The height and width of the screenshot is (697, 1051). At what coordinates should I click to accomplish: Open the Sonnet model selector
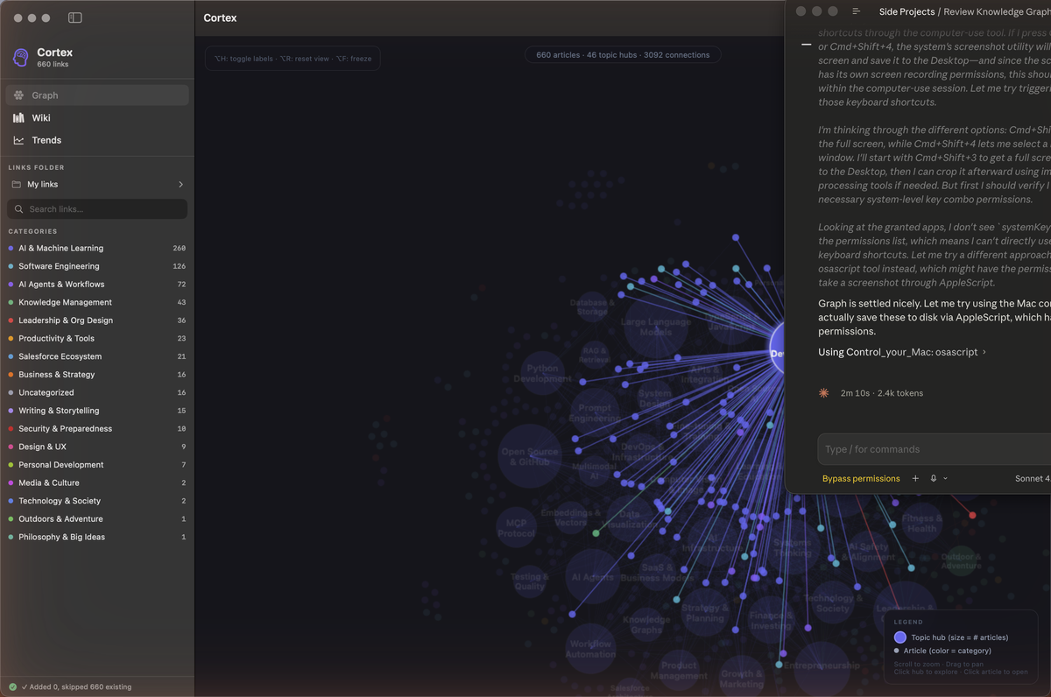[1032, 479]
